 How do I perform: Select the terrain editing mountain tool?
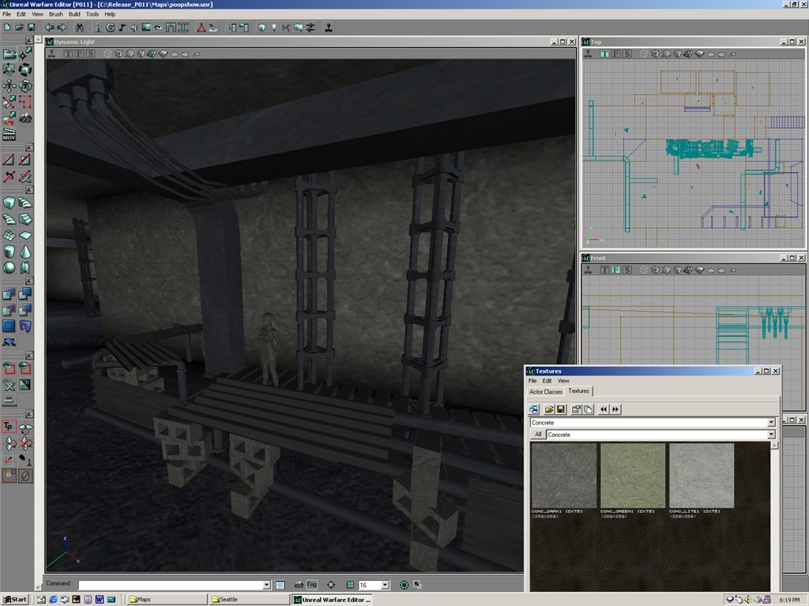click(x=25, y=118)
